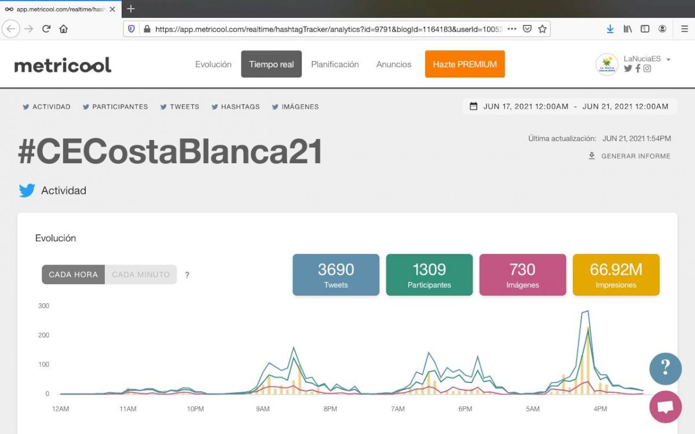Viewport: 695px width, 434px height.
Task: Bookmark this page with the star icon
Action: [x=542, y=29]
